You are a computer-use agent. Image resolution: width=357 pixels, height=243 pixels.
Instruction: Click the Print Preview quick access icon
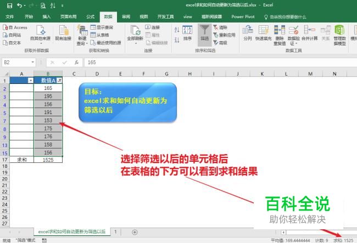[43, 5]
